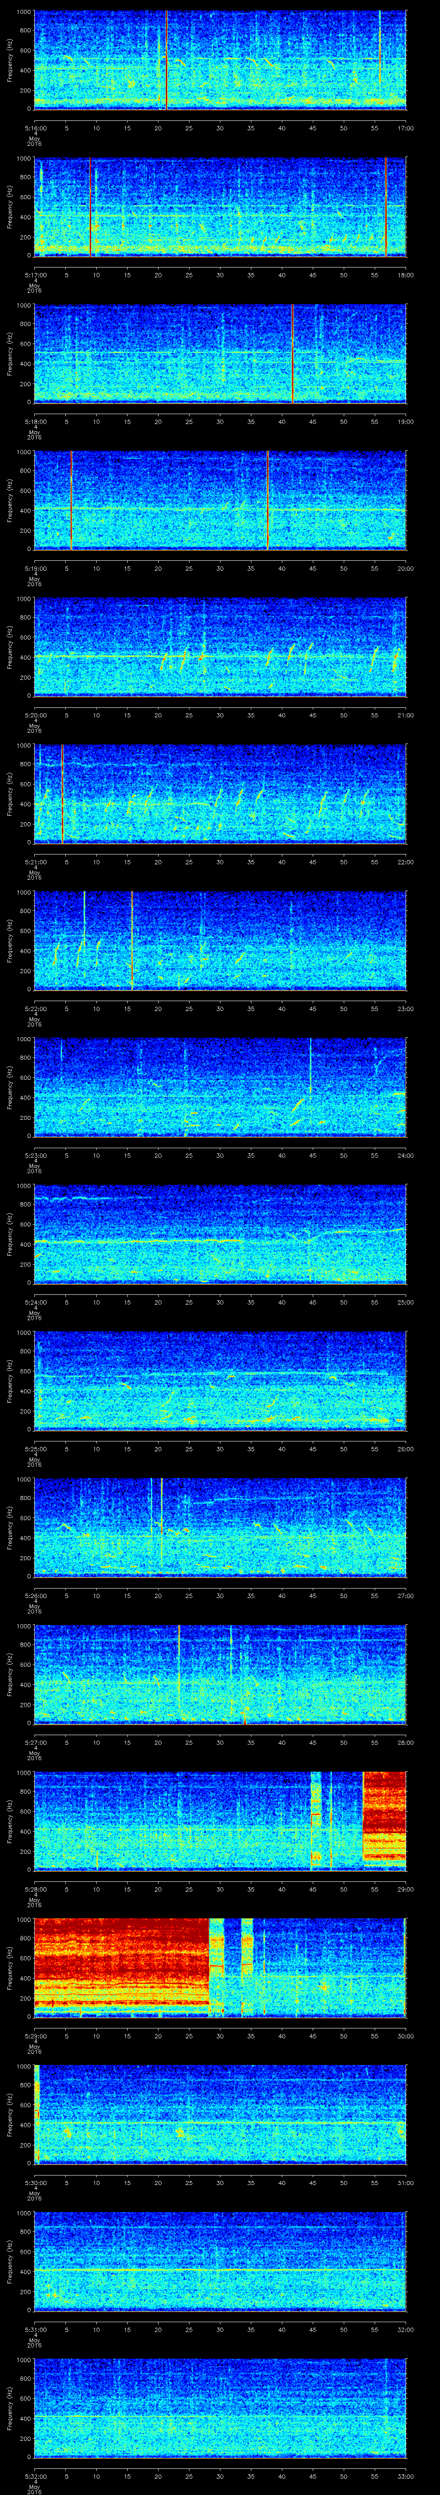The image size is (440, 2495).
Task: Click the 5:18:00 start time label
Action: coord(35,421)
